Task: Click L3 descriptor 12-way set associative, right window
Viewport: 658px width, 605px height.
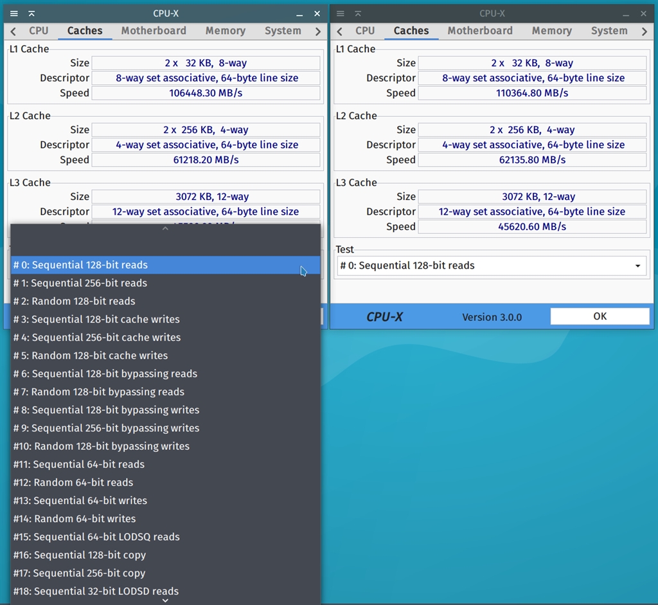Action: click(532, 211)
